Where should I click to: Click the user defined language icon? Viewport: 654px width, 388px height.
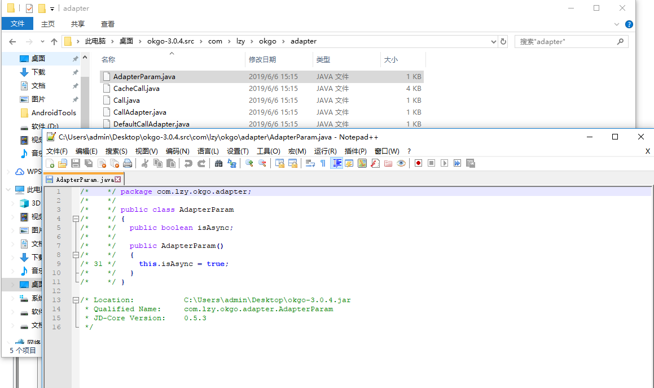tap(349, 163)
